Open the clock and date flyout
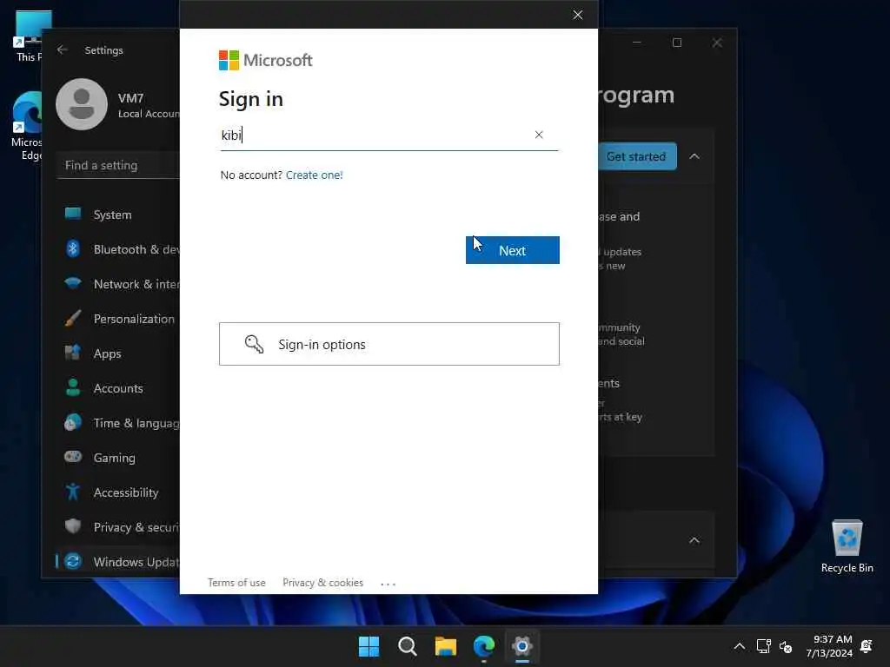This screenshot has height=667, width=890. click(830, 646)
